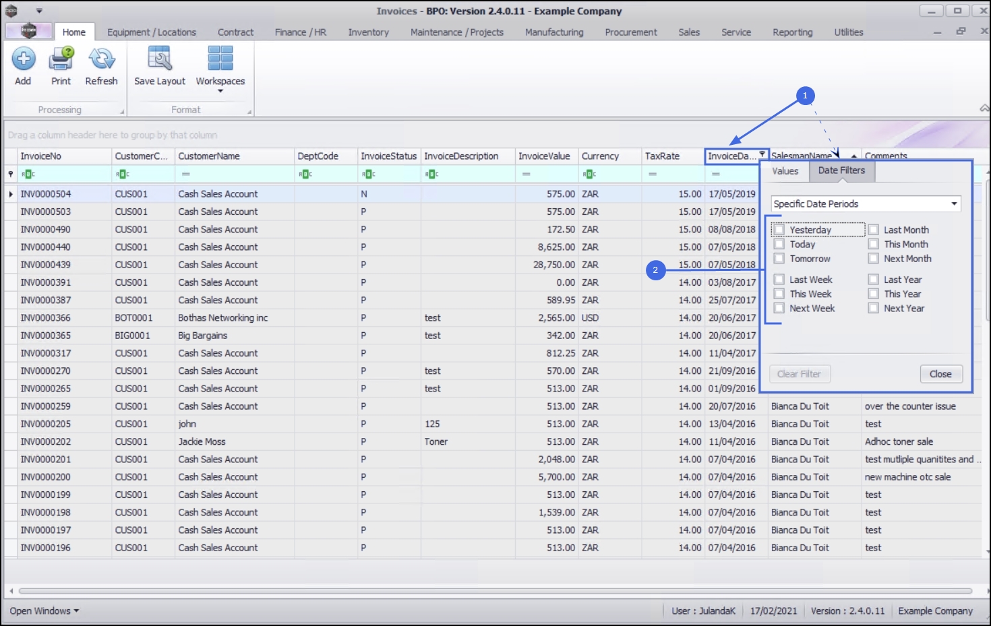
Task: Tick the Last Week checkbox
Action: [779, 279]
